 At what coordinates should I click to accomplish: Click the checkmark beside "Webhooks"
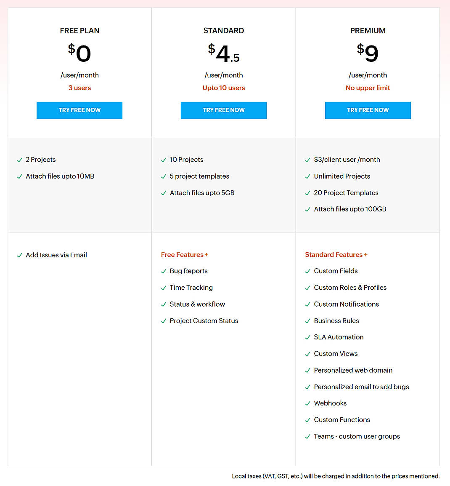pos(307,403)
